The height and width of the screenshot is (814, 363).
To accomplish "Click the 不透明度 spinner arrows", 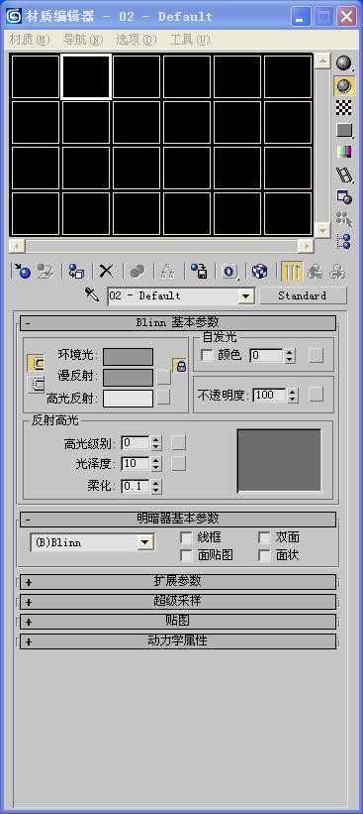I will pos(293,396).
